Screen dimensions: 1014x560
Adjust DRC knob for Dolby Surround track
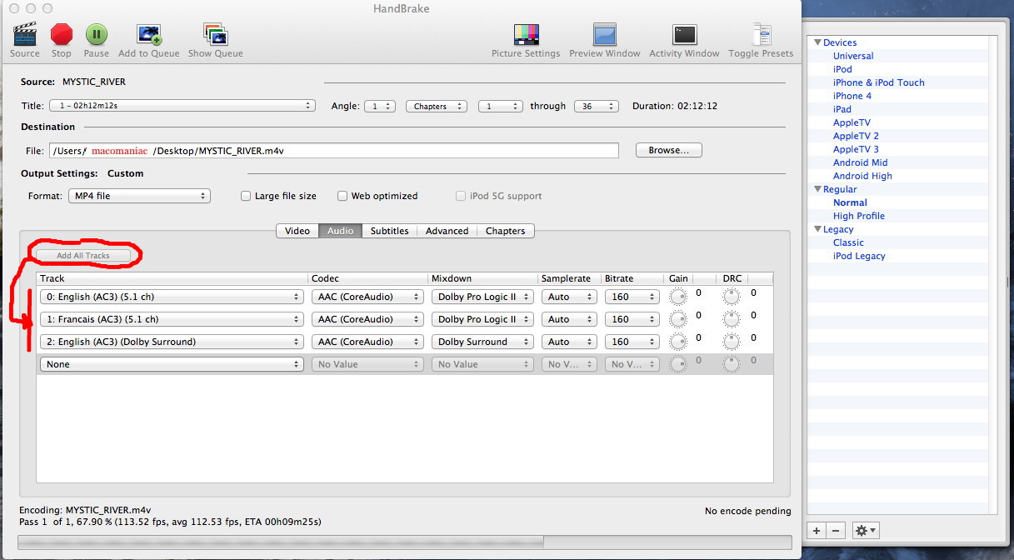tap(732, 342)
